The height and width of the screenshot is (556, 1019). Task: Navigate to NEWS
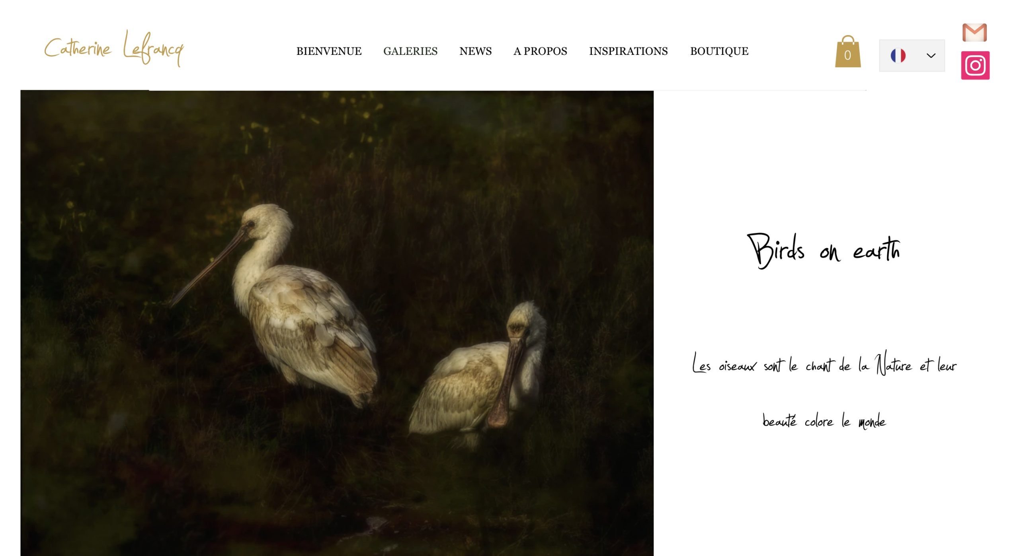[476, 51]
